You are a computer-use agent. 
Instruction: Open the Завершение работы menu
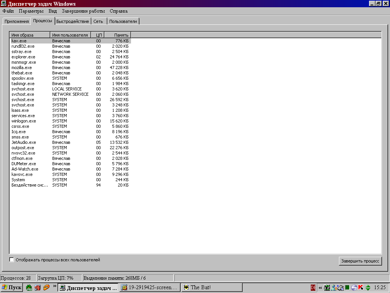[83, 11]
